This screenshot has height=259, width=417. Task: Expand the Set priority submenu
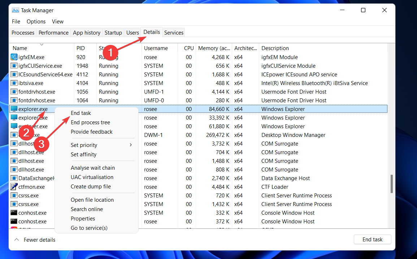point(84,145)
